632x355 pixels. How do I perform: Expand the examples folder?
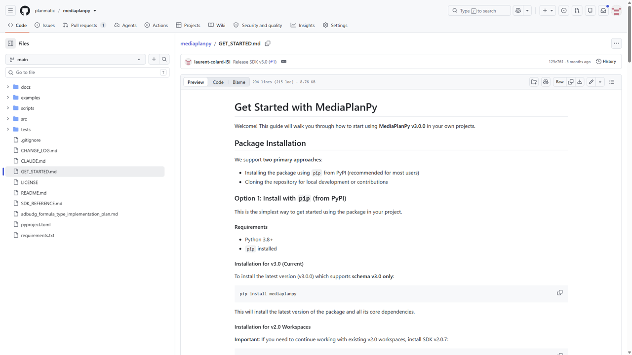(8, 98)
